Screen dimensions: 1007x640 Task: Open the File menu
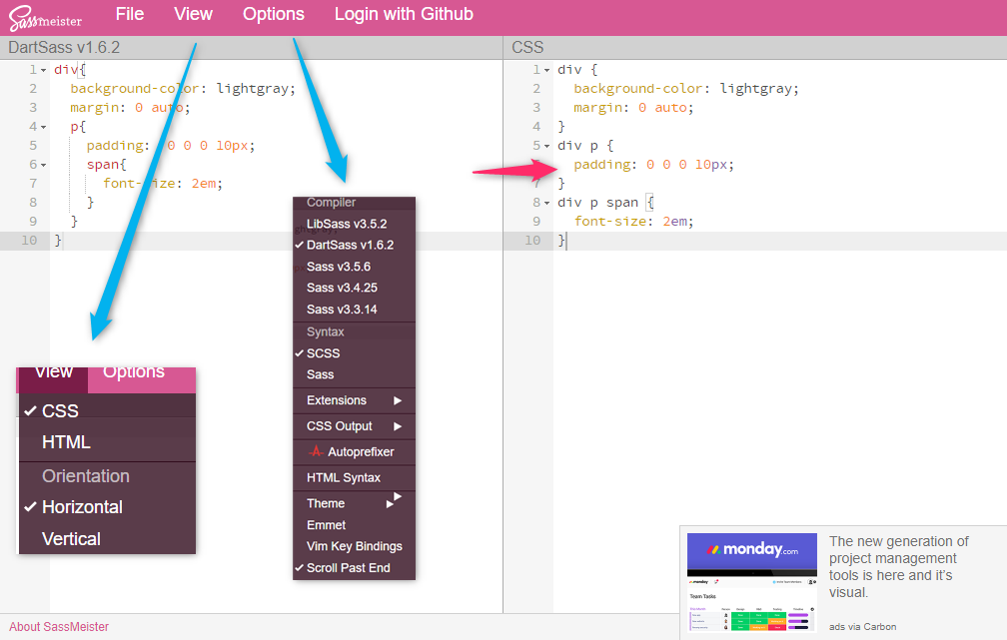(x=130, y=14)
